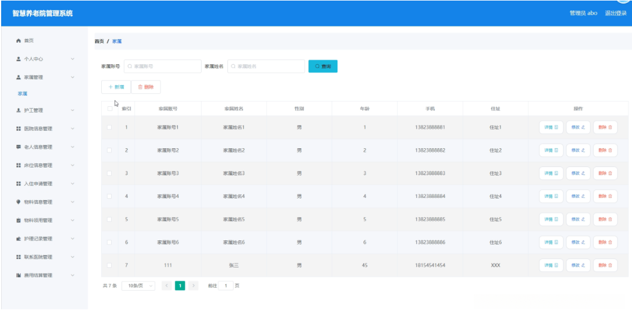Select the 家属 submenu item

(x=23, y=94)
